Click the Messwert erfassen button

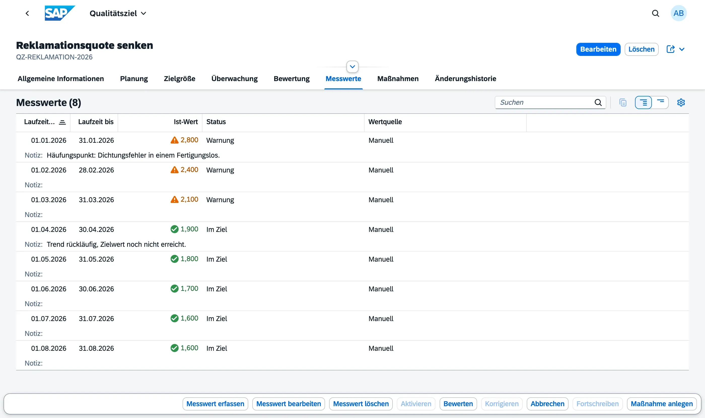(x=215, y=404)
